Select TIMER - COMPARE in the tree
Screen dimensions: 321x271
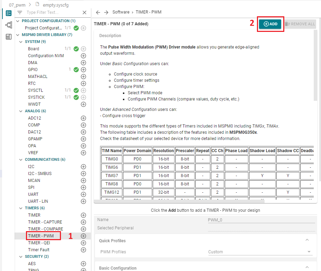(x=46, y=229)
